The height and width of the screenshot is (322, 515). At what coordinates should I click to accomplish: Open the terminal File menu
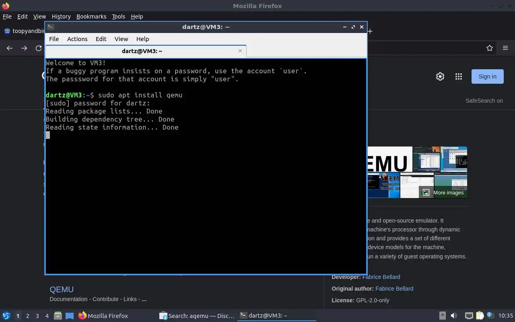(x=54, y=39)
